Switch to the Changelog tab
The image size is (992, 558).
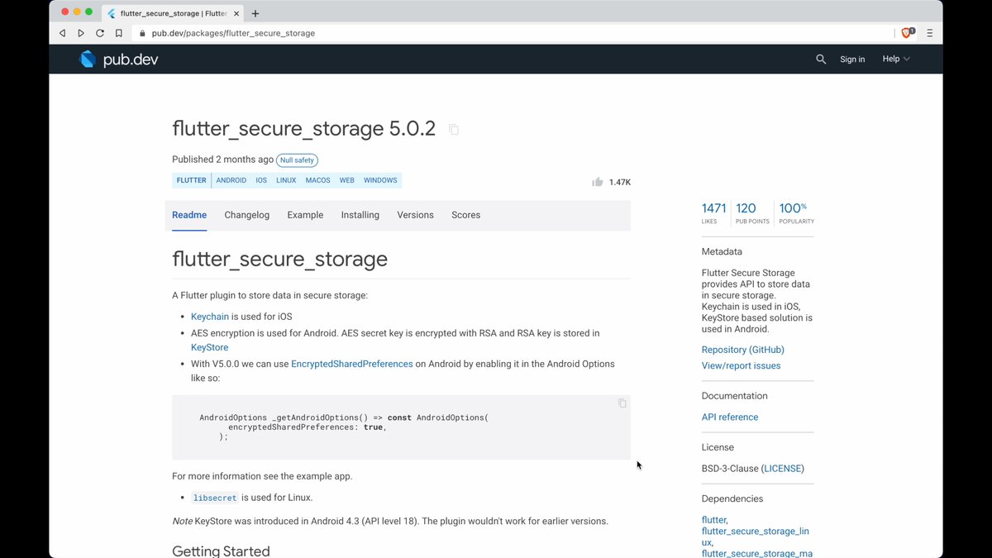point(246,215)
